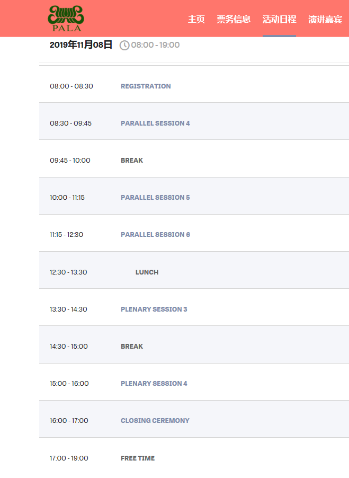Click the PALA logo icon
Image resolution: width=349 pixels, height=478 pixels.
pos(65,19)
